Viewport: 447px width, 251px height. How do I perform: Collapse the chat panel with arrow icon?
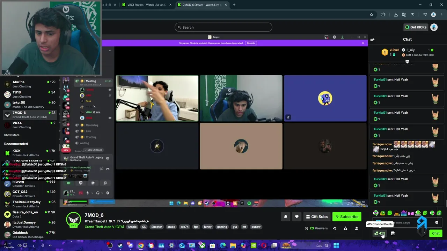click(x=372, y=39)
